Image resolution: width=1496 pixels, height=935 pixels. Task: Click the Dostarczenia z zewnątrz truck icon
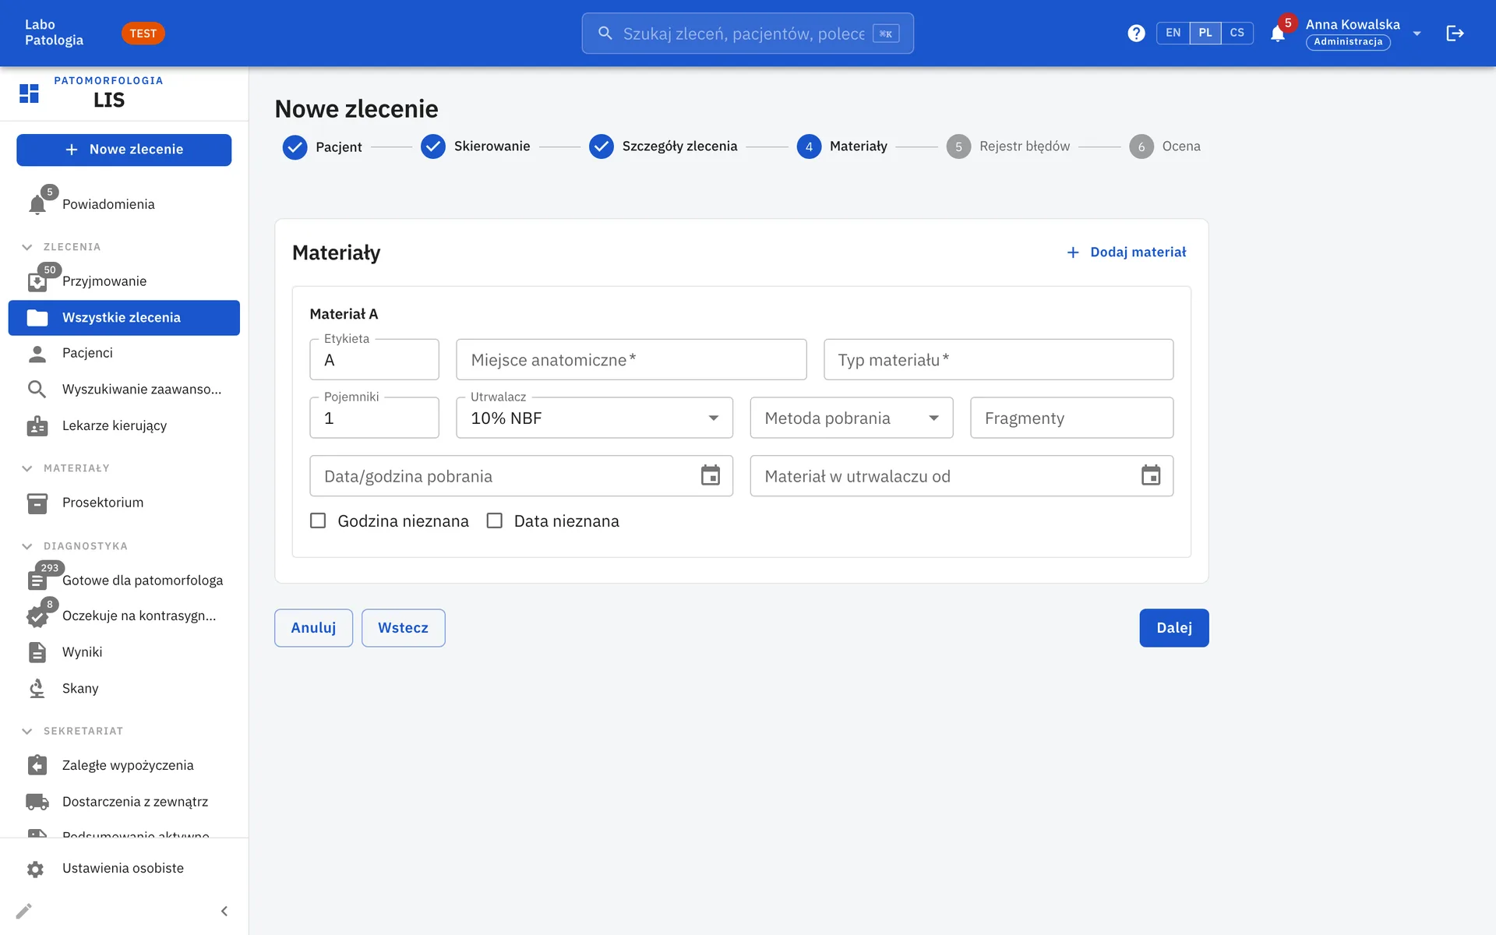37,802
